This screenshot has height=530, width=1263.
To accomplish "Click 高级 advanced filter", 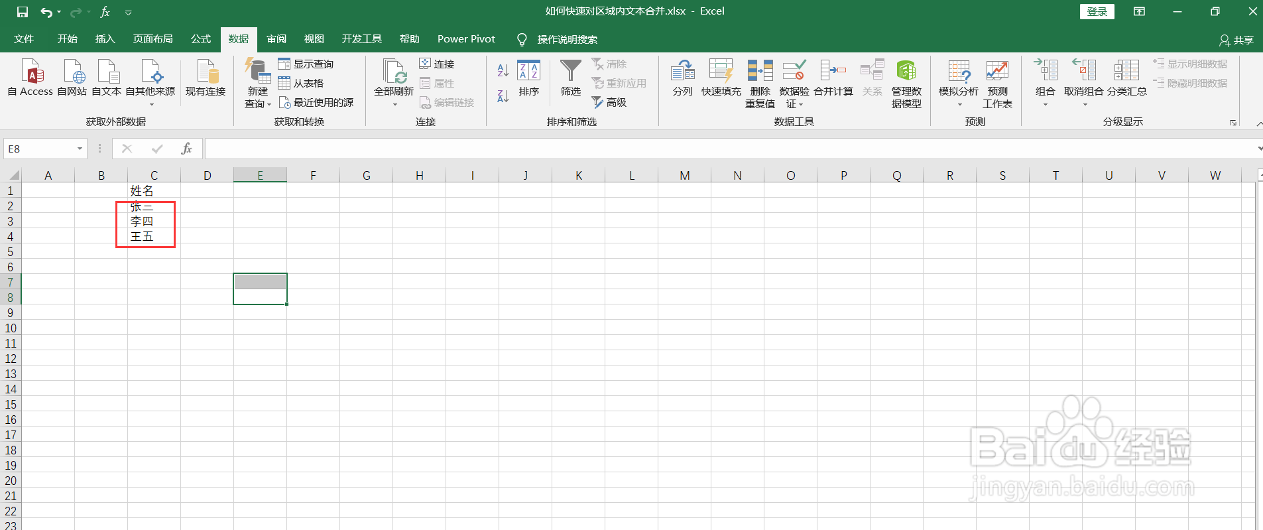I will [x=609, y=102].
